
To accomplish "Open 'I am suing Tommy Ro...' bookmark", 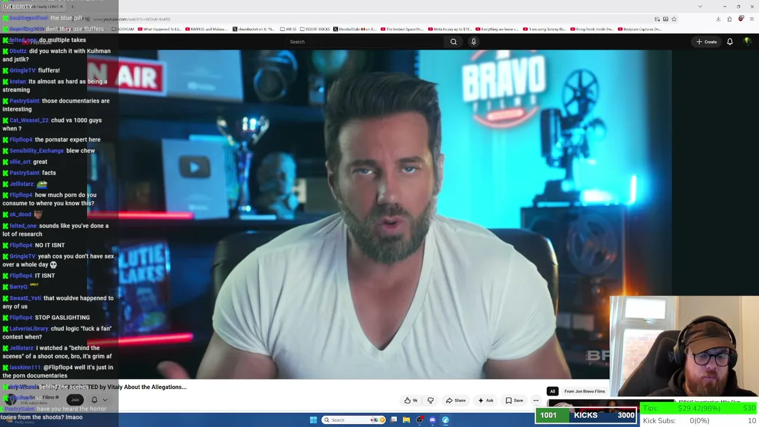I will point(544,29).
